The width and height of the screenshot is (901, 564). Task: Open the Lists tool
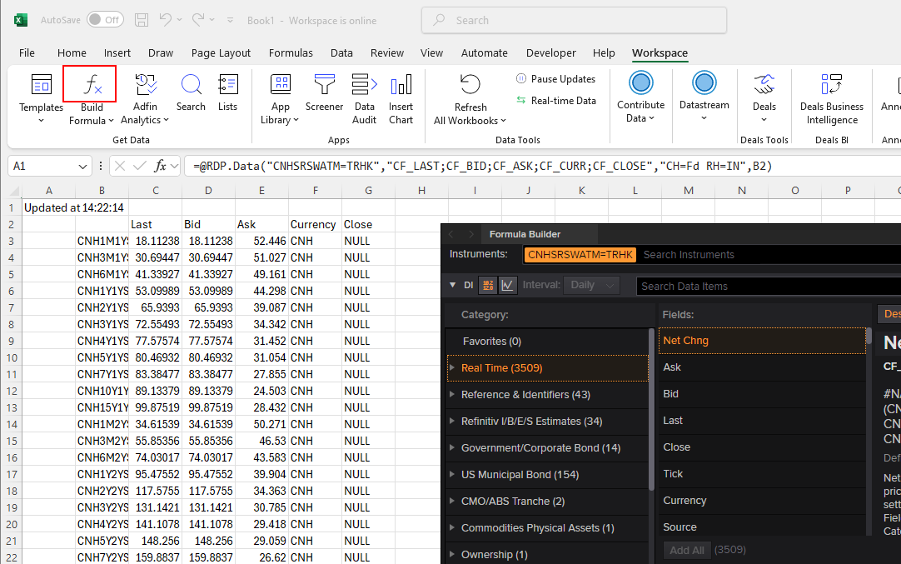point(227,85)
